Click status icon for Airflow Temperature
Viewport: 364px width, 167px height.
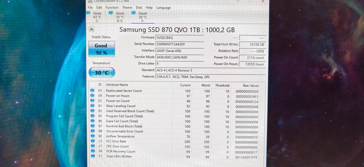coord(93,136)
